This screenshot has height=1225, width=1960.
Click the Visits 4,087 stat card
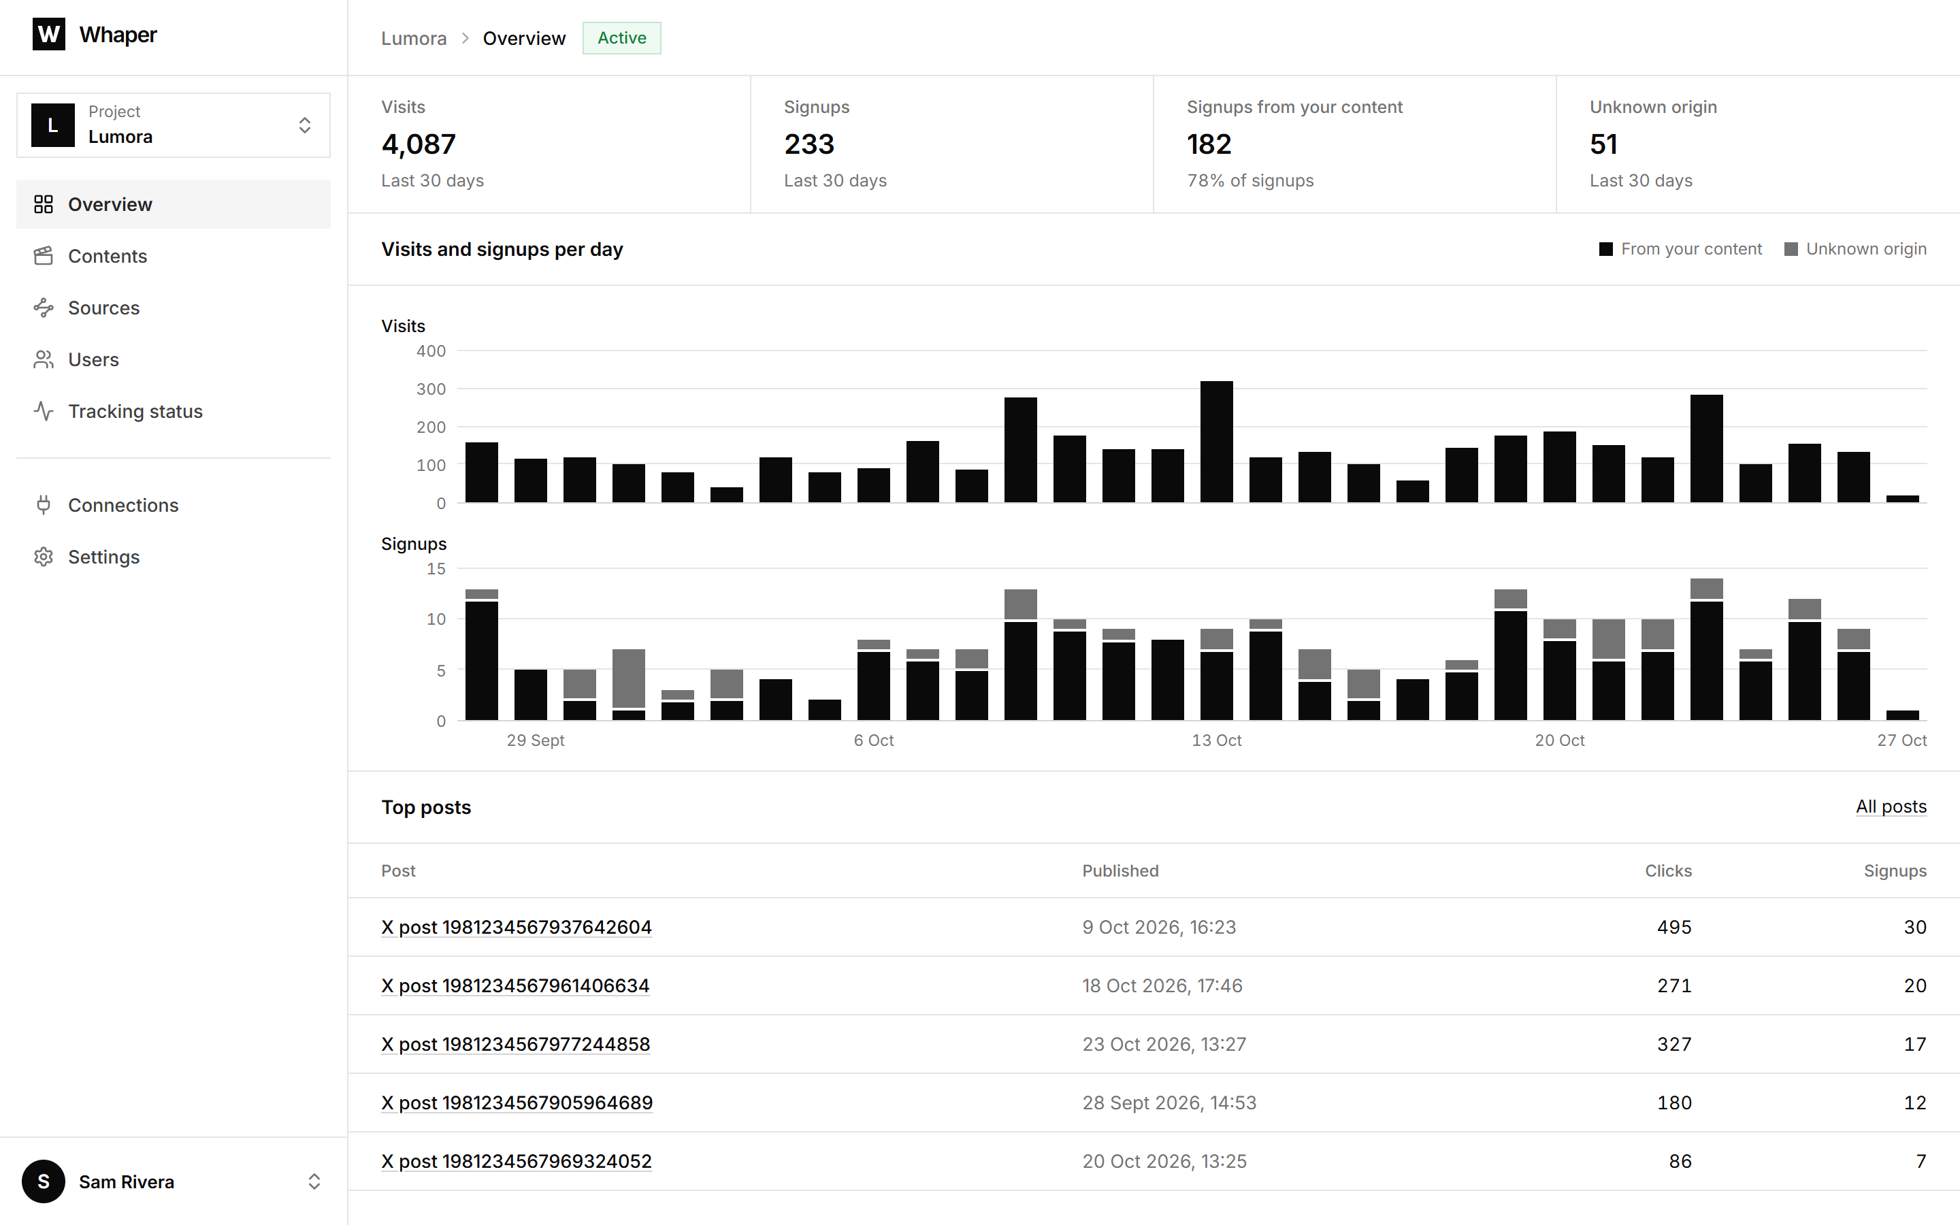pyautogui.click(x=549, y=144)
